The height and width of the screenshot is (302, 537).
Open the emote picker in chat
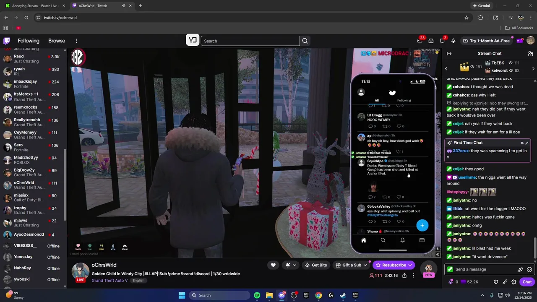529,270
